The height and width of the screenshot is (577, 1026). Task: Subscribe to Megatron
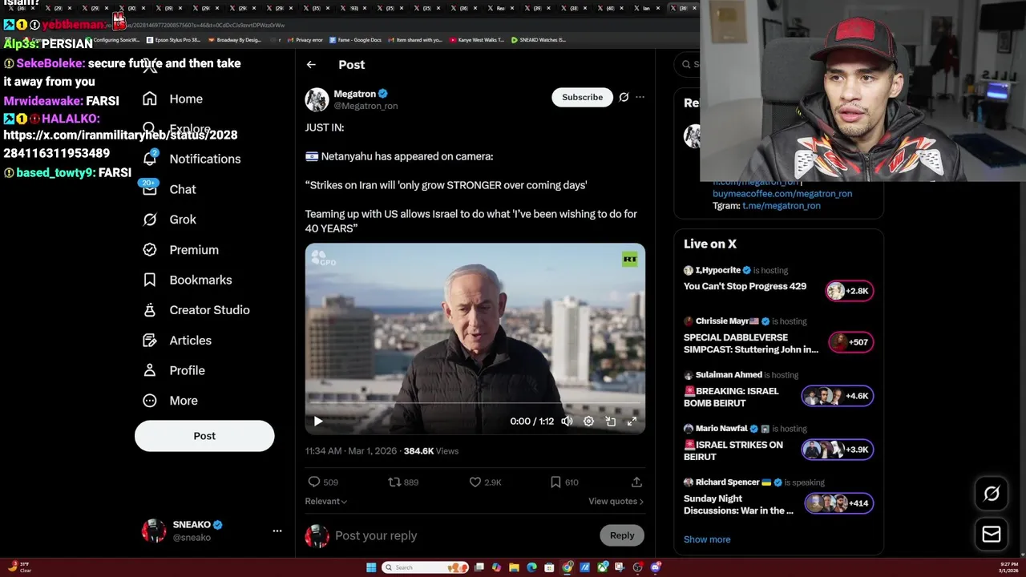click(x=582, y=97)
